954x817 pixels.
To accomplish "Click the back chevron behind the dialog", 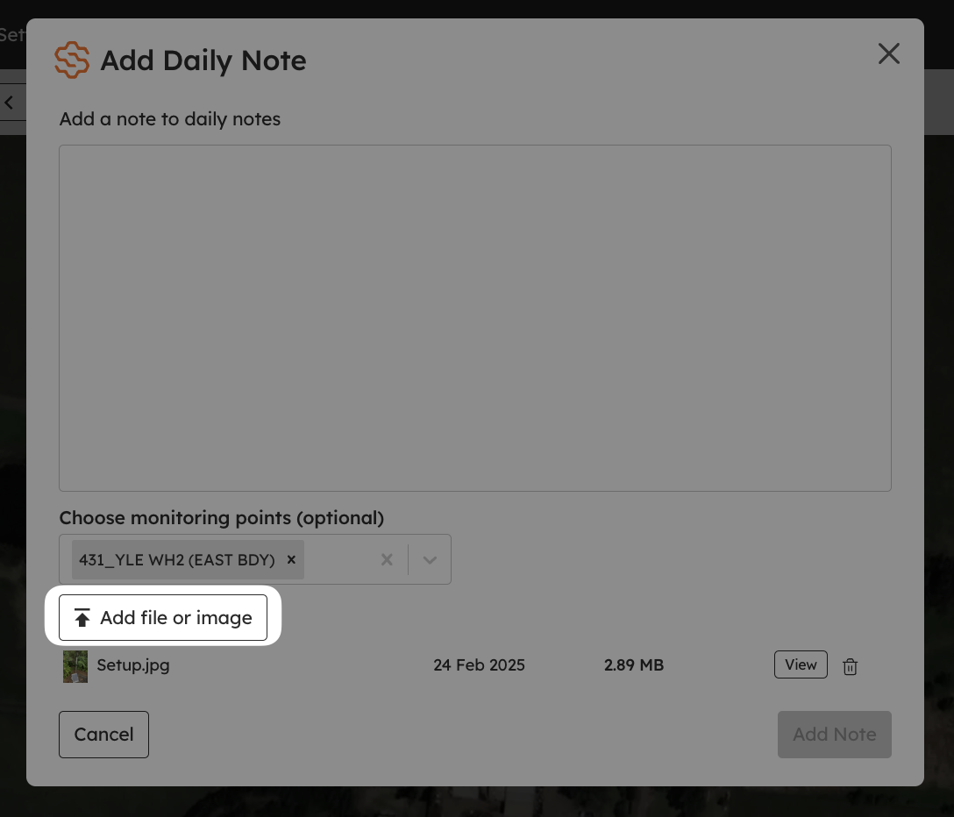I will click(9, 103).
